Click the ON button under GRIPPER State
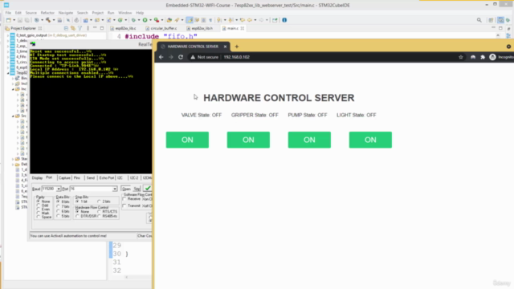Image resolution: width=514 pixels, height=289 pixels. [248, 140]
